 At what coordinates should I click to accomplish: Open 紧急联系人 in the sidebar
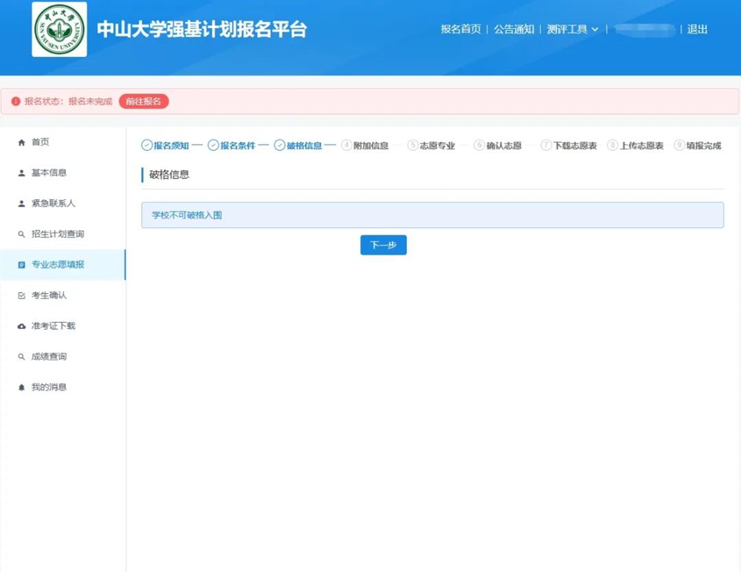pos(53,203)
